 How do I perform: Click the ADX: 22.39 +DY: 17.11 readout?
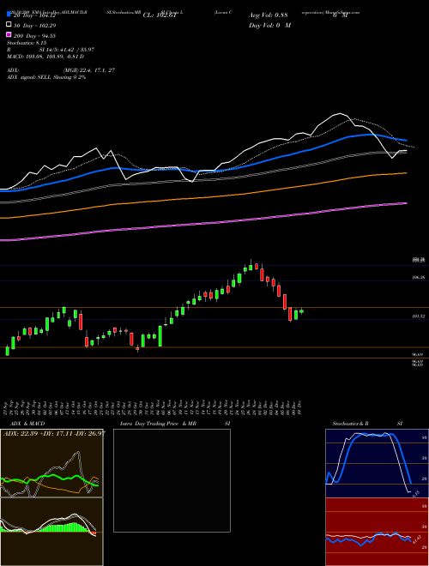tap(54, 433)
